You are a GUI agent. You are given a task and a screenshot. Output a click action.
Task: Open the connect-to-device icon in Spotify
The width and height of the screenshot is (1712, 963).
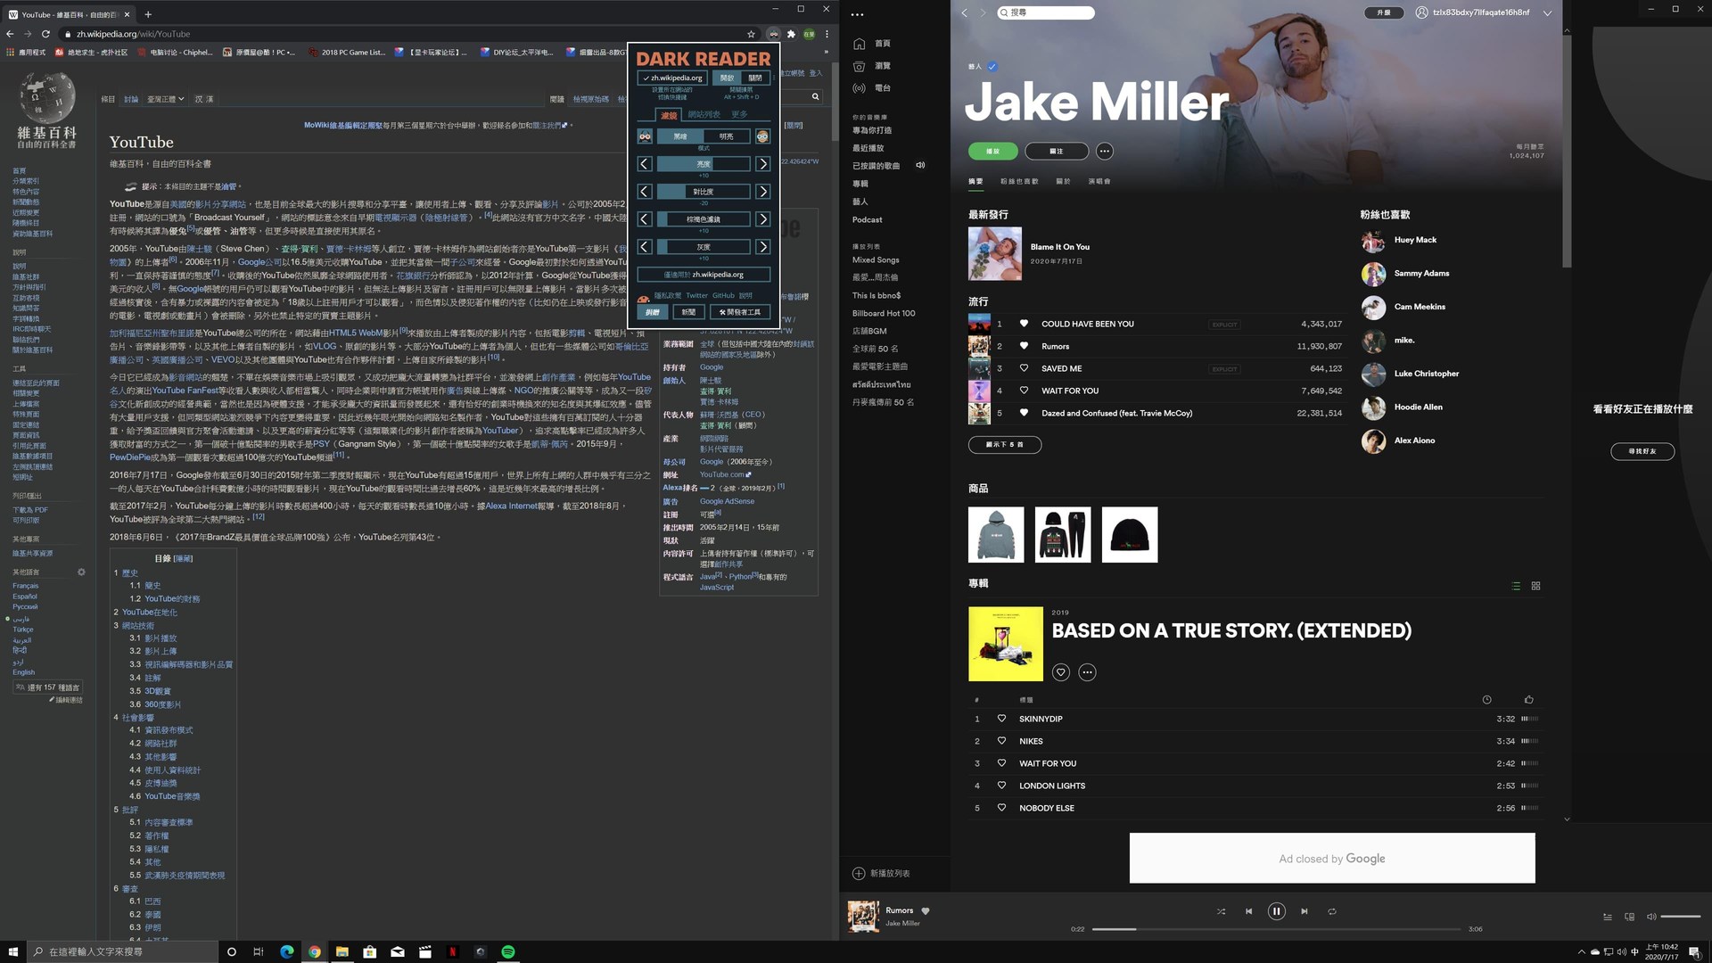[1629, 917]
